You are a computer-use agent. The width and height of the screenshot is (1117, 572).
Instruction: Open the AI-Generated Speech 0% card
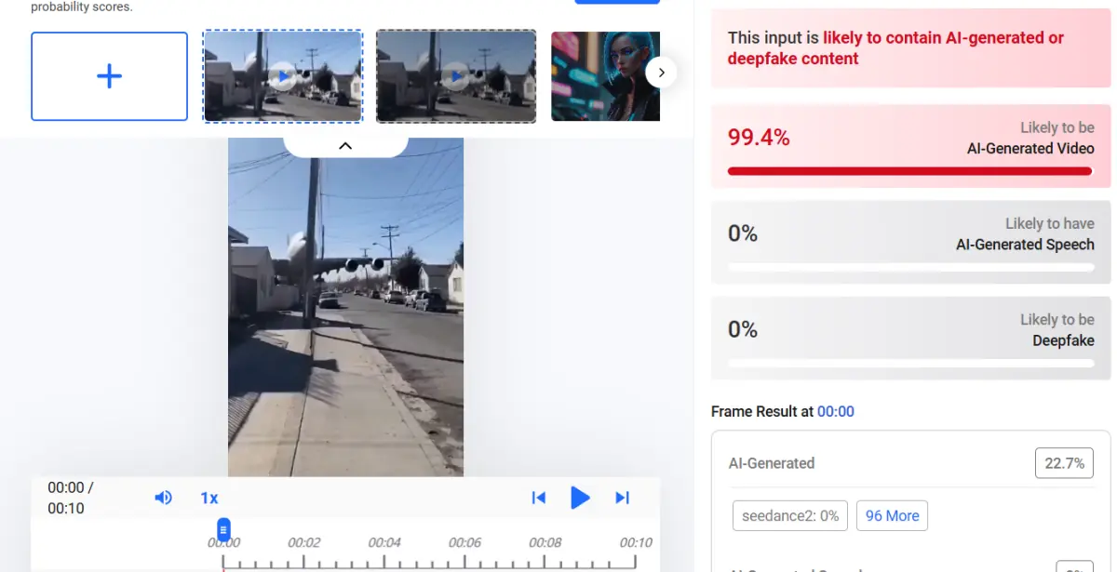tap(911, 242)
